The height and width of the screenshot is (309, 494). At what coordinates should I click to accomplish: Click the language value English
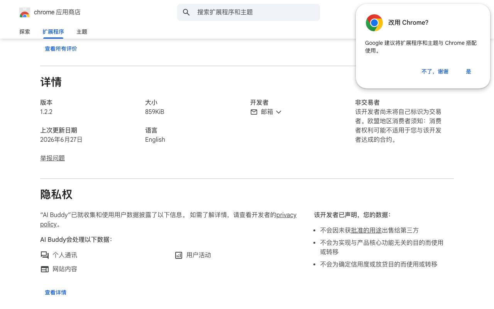coord(155,140)
